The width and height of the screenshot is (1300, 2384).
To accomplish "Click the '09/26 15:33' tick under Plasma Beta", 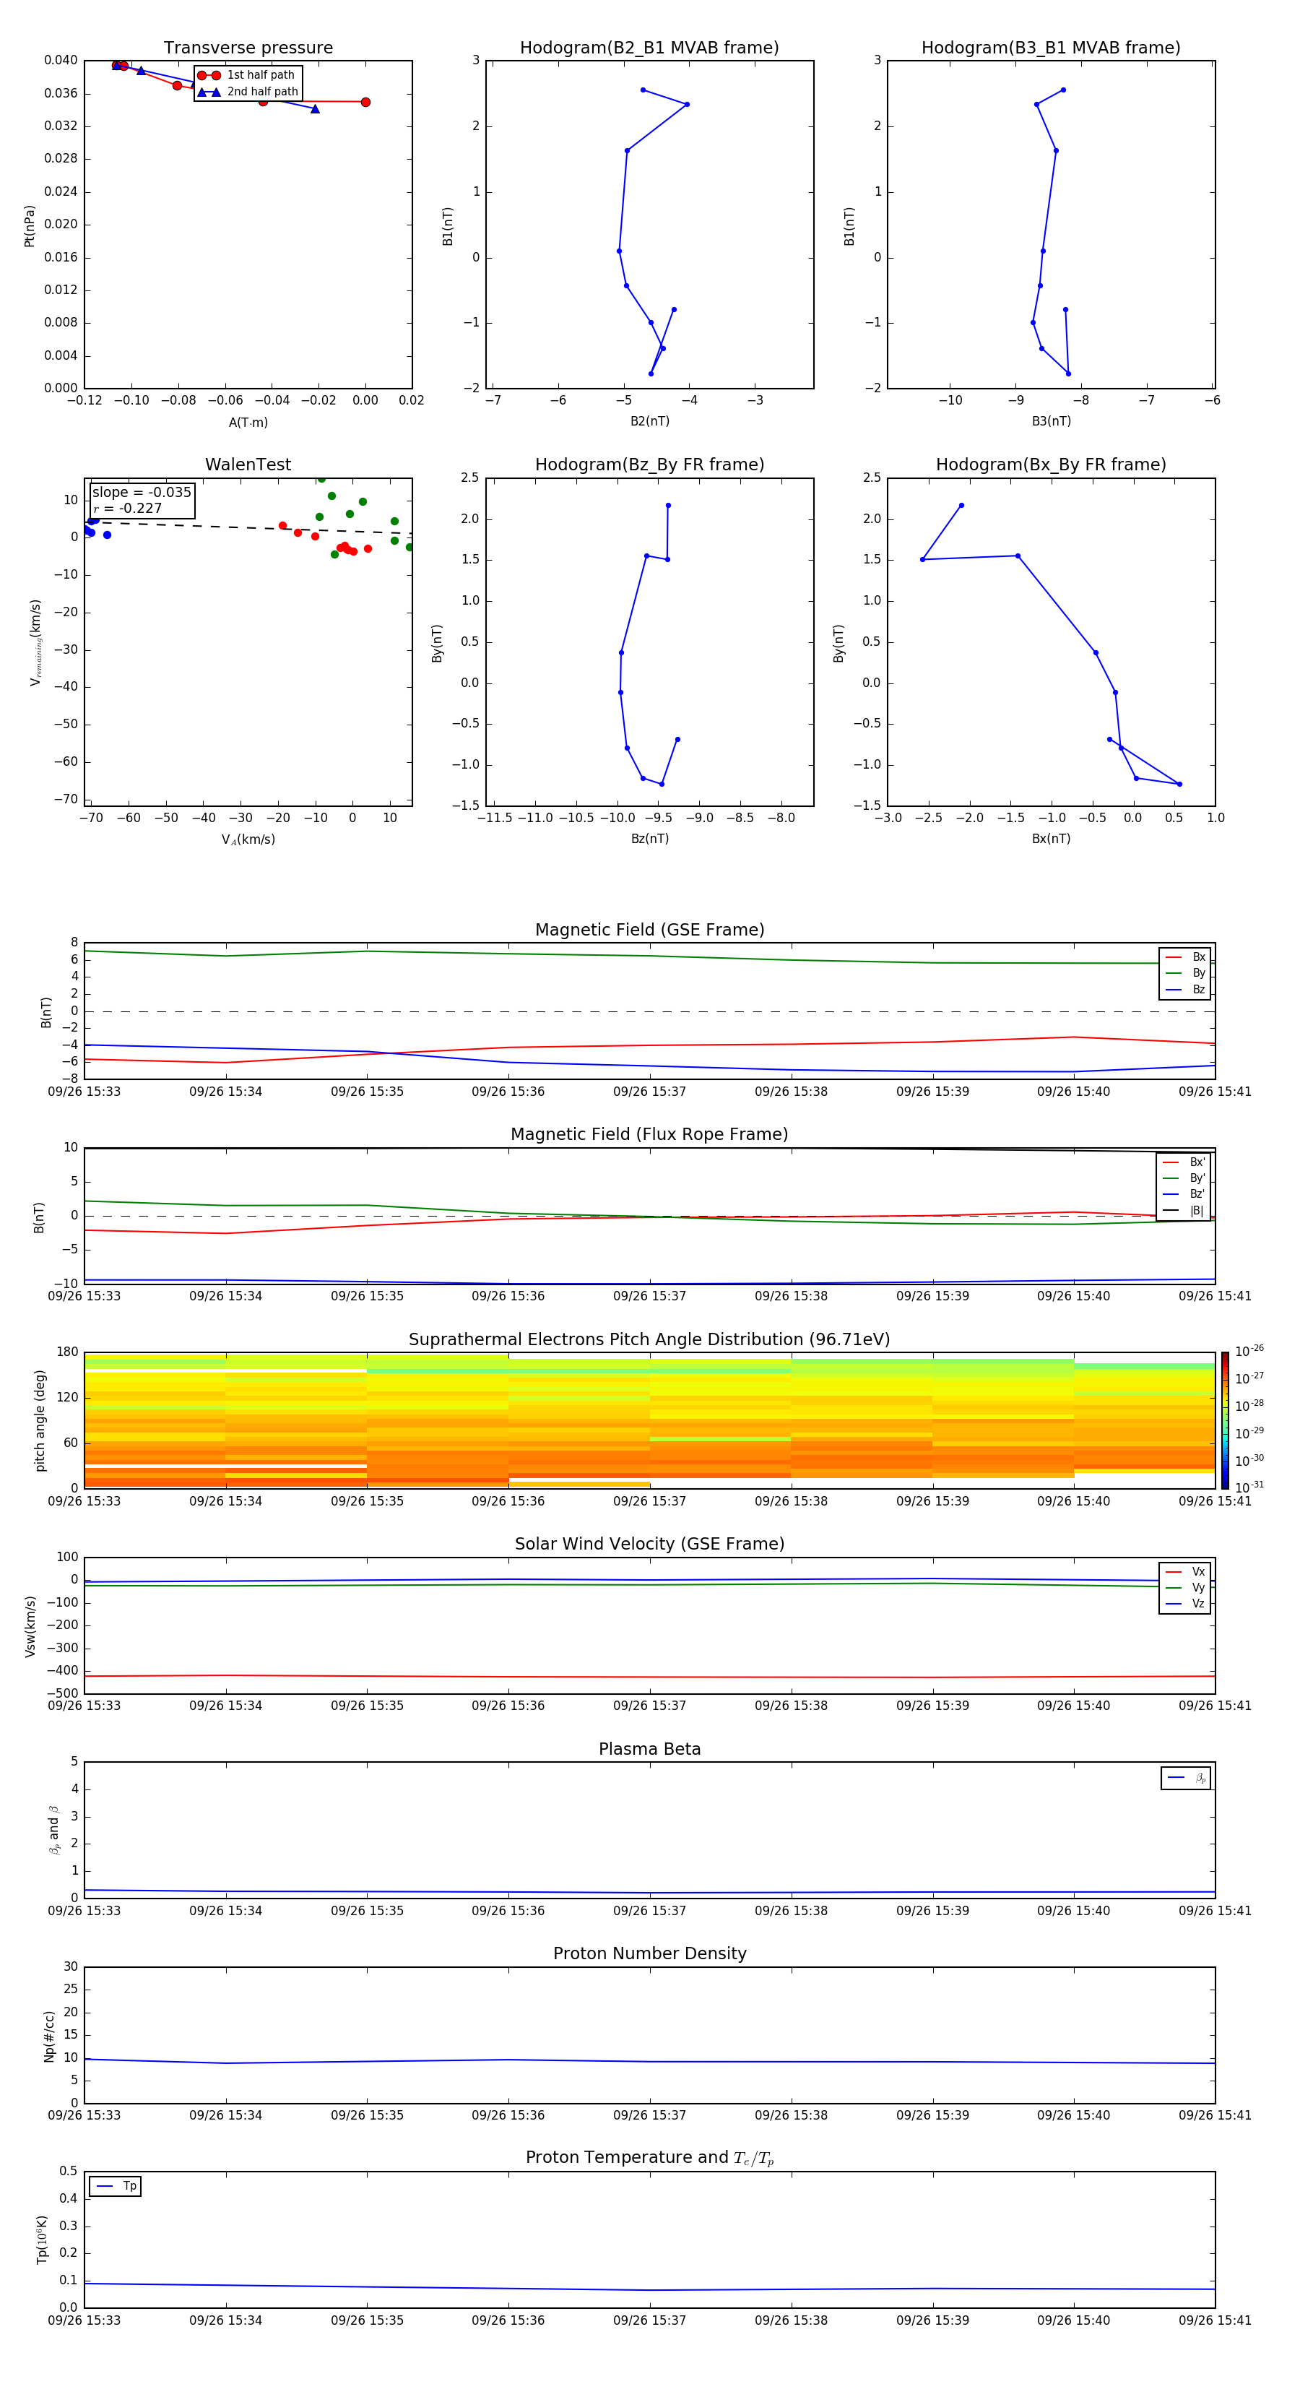I will tap(84, 1910).
